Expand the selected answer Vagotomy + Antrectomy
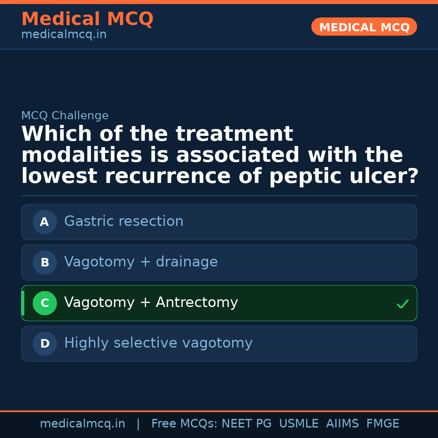Viewport: 438px width, 438px height. click(x=219, y=303)
